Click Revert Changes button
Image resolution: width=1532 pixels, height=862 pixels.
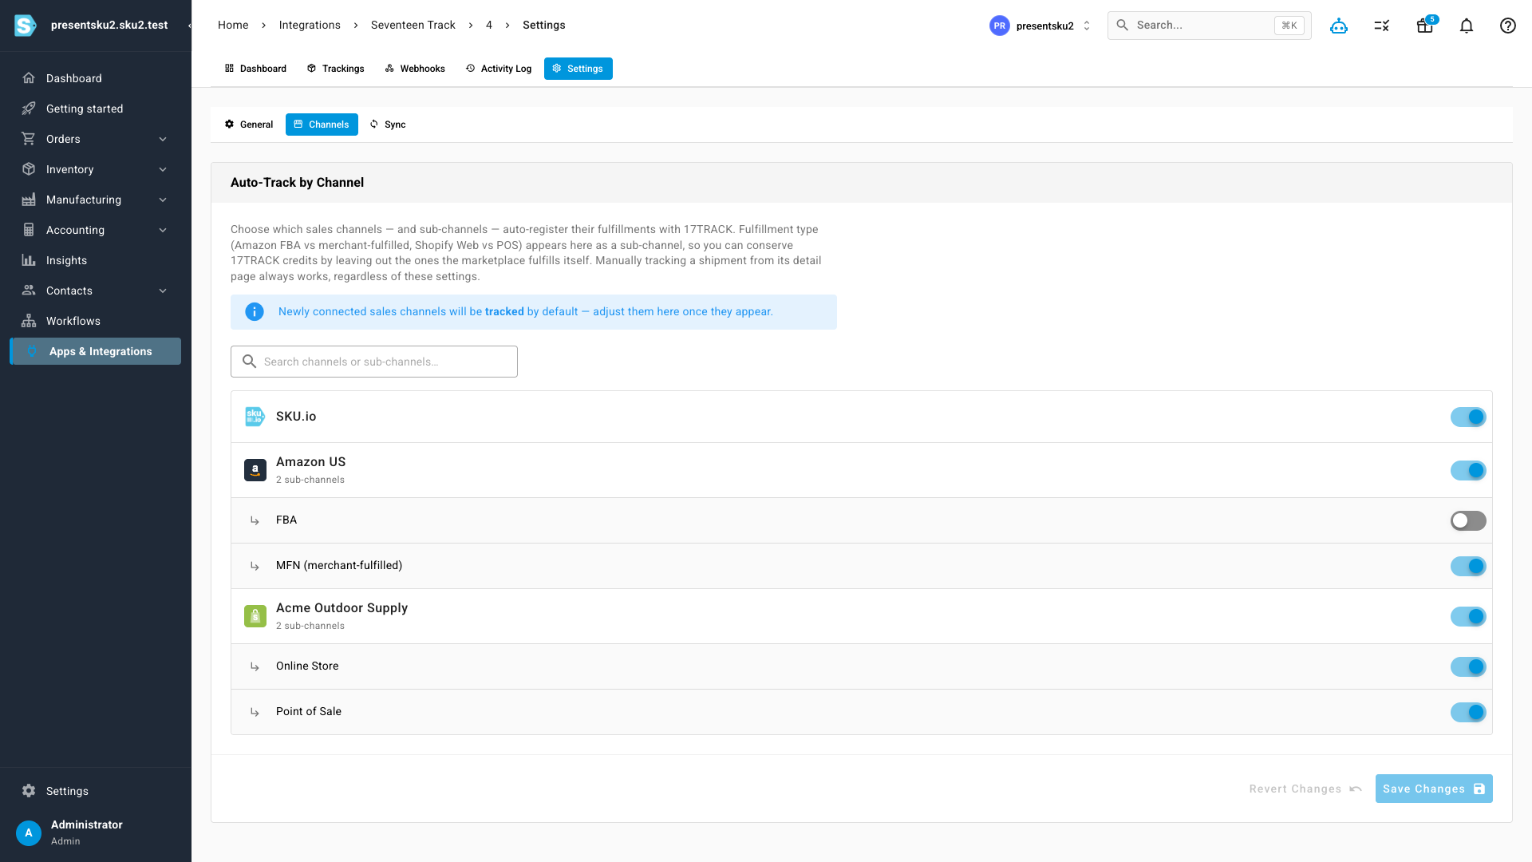coord(1305,789)
